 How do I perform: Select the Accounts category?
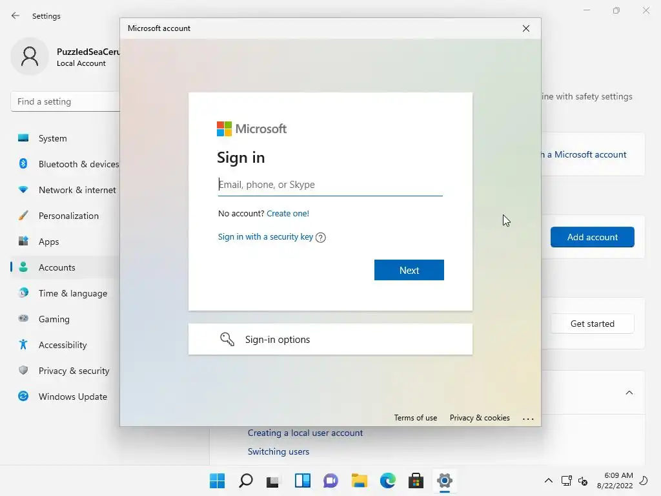(x=66, y=267)
